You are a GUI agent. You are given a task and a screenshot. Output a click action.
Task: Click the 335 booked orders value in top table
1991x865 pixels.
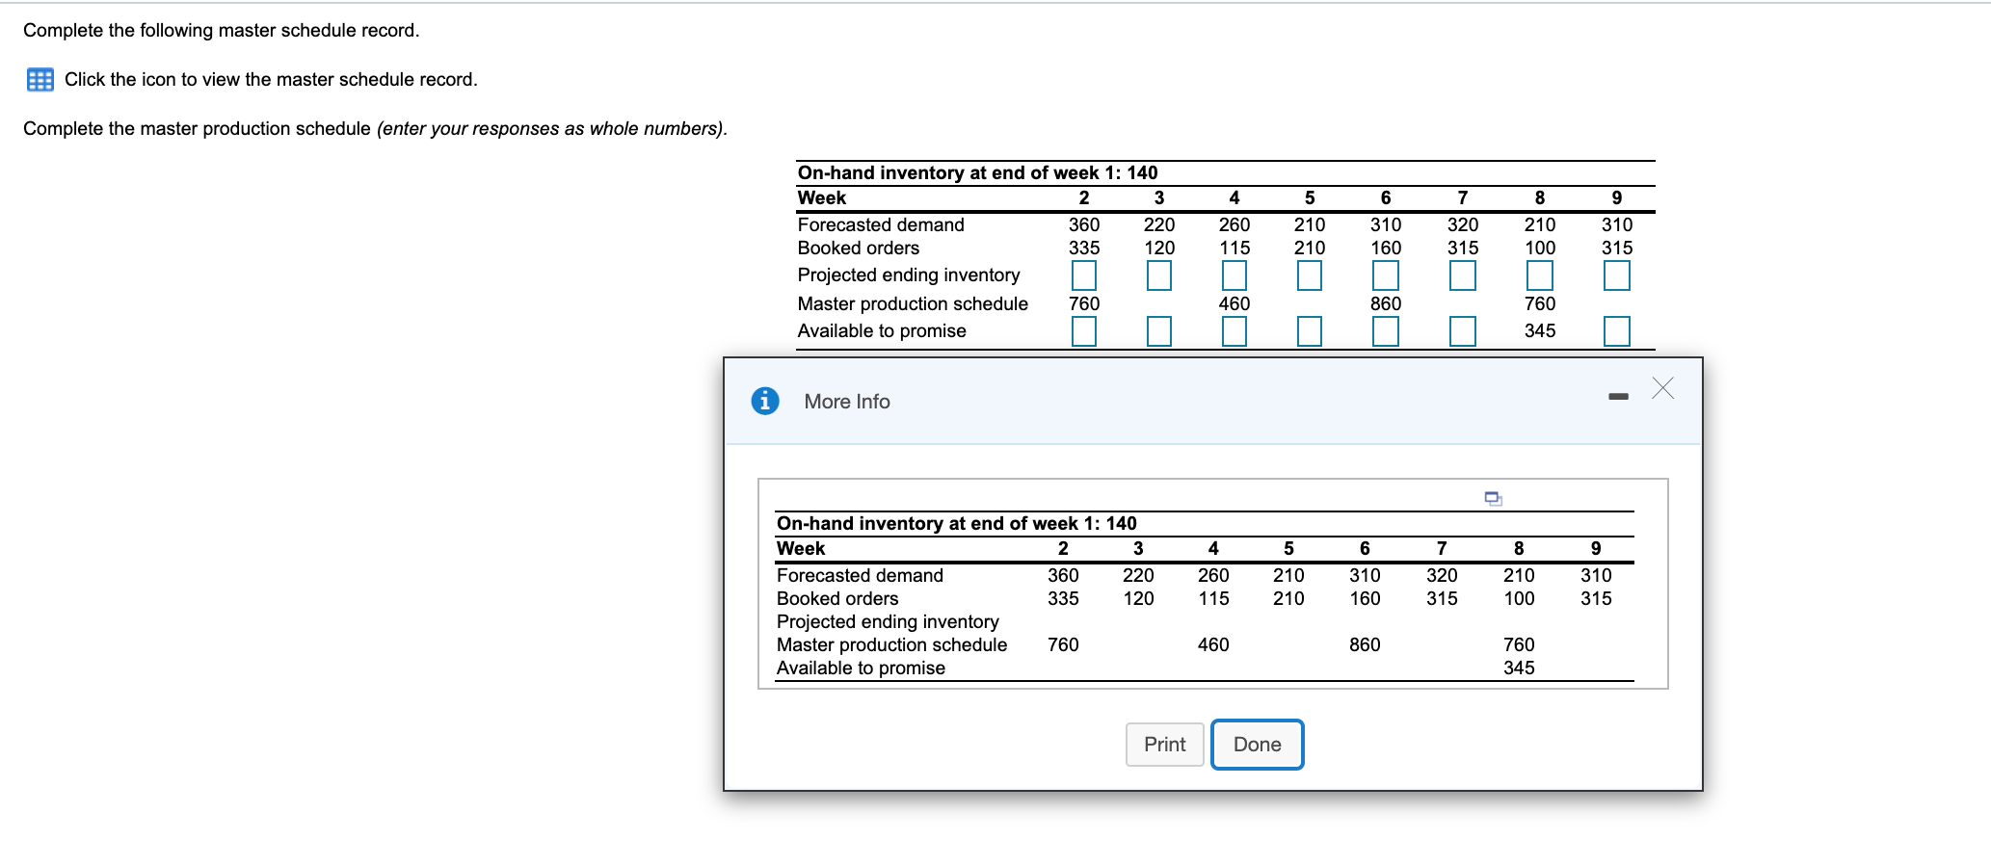pyautogui.click(x=1084, y=248)
